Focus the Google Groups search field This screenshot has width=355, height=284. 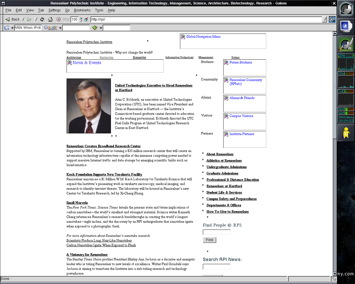76,28
